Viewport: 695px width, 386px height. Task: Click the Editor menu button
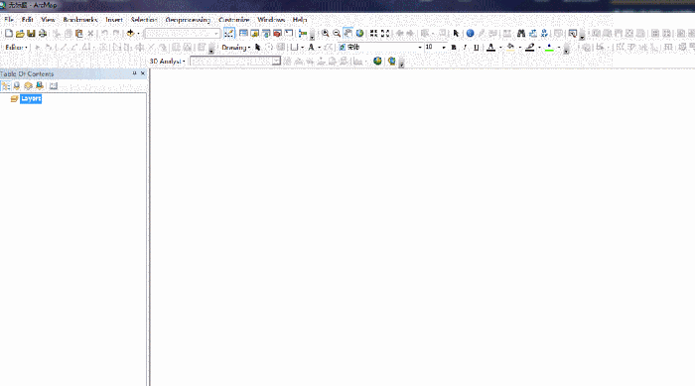pyautogui.click(x=16, y=48)
